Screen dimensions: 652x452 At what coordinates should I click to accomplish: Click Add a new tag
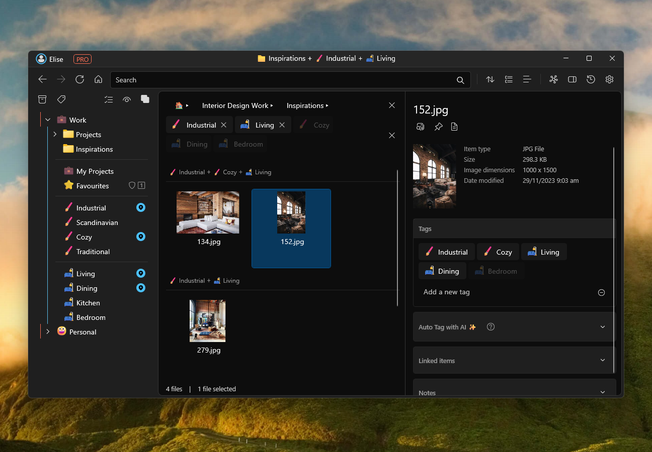pos(446,292)
